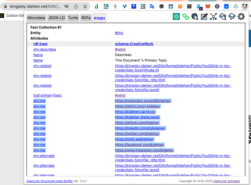This screenshot has width=251, height=185.
Task: Click the crossed-out eye icon in address bar
Action: pyautogui.click(x=67, y=6)
